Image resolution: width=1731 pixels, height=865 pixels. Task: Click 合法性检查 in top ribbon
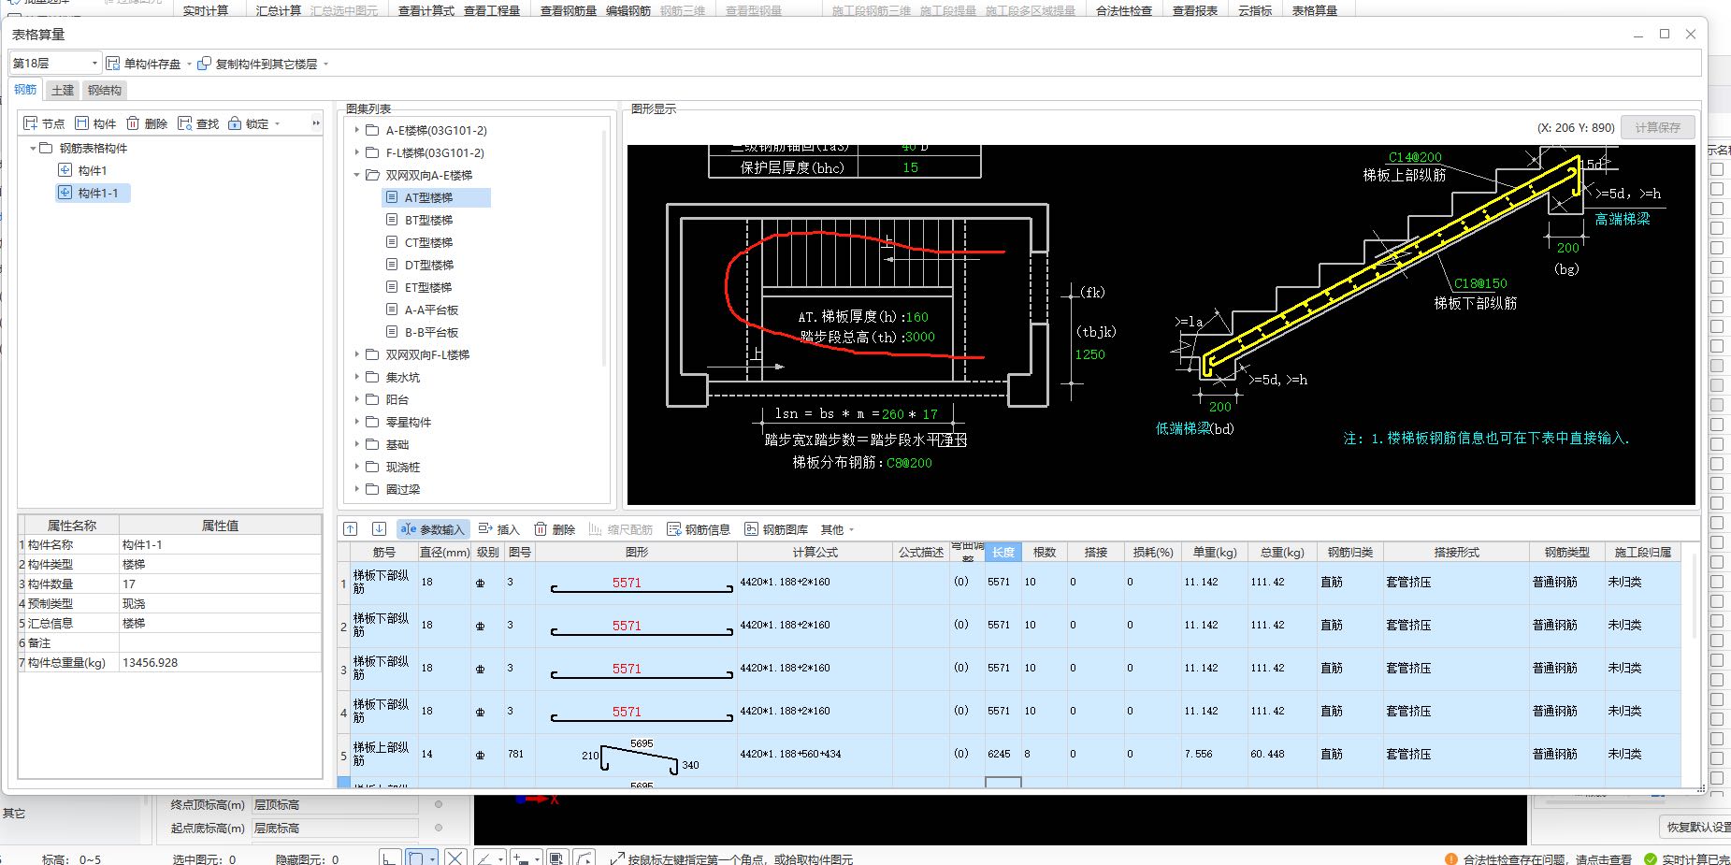pos(1124,10)
